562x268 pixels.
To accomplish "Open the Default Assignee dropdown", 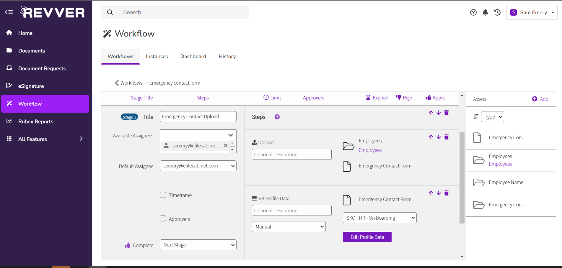I will tap(198, 166).
